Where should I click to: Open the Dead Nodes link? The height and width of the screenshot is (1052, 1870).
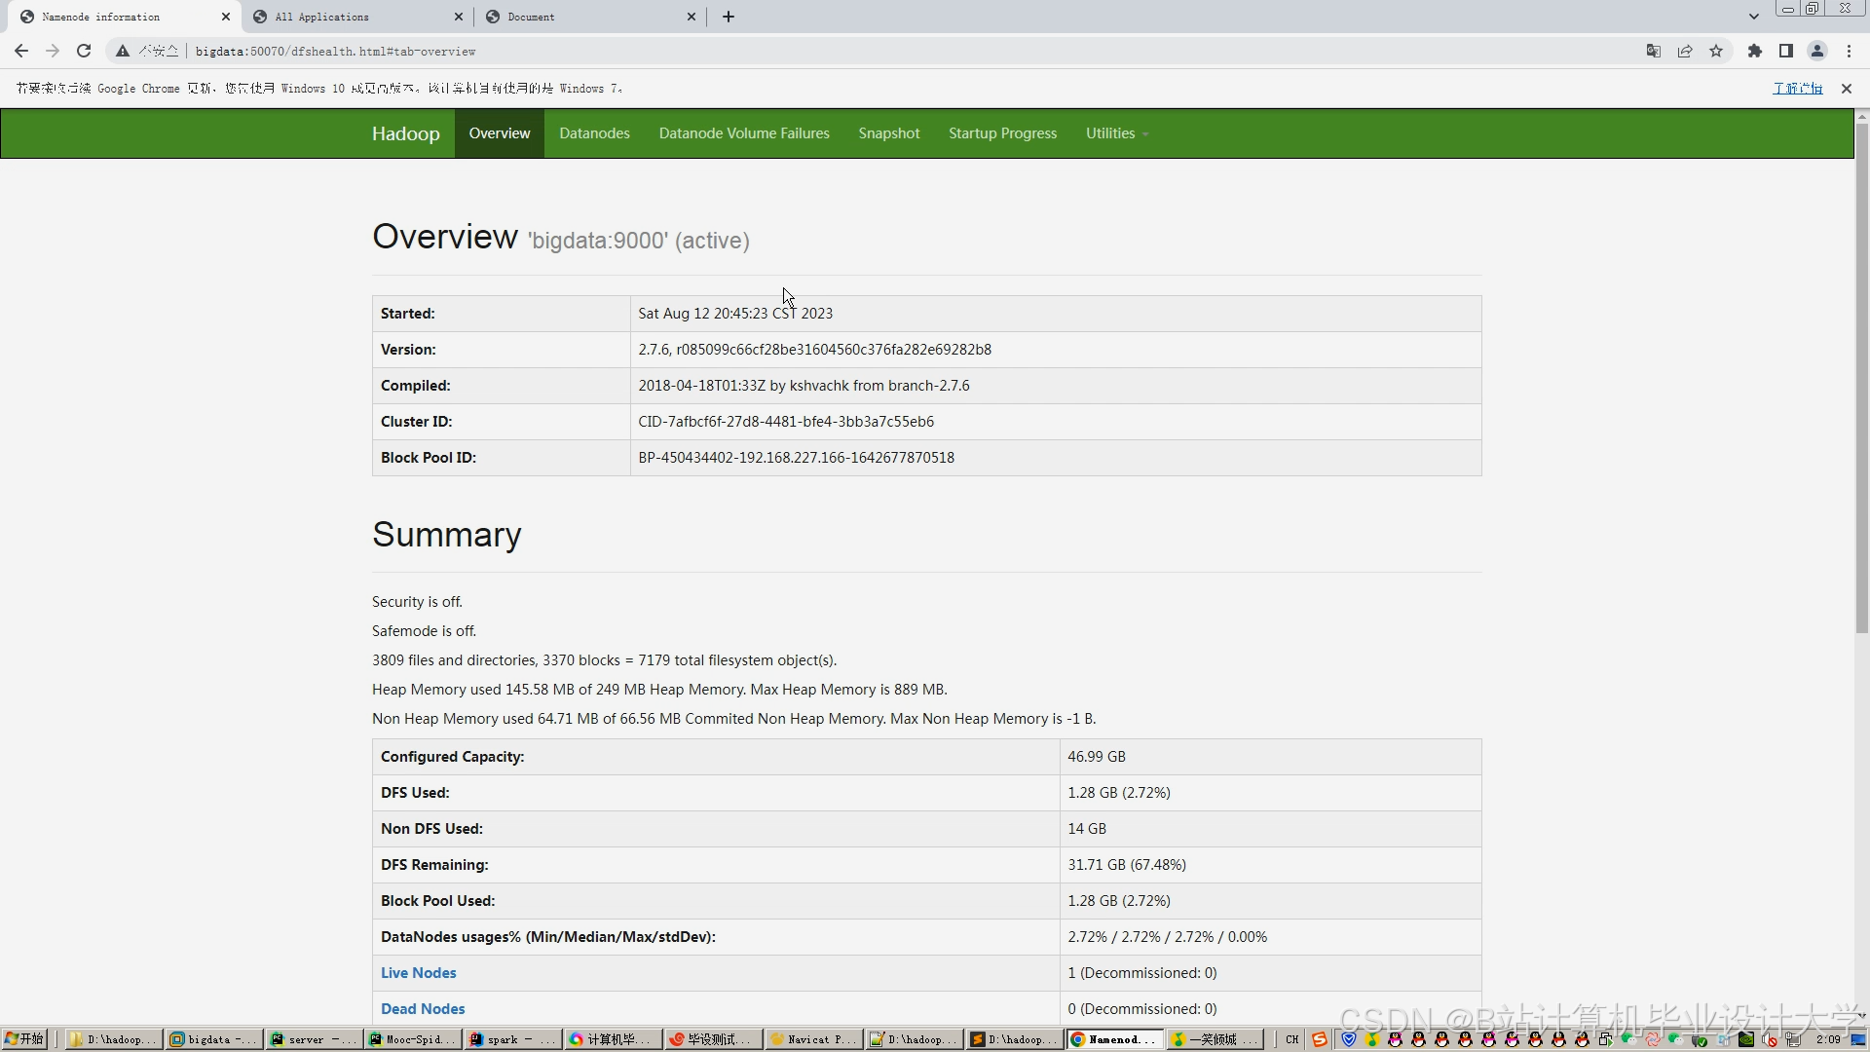tap(423, 1008)
